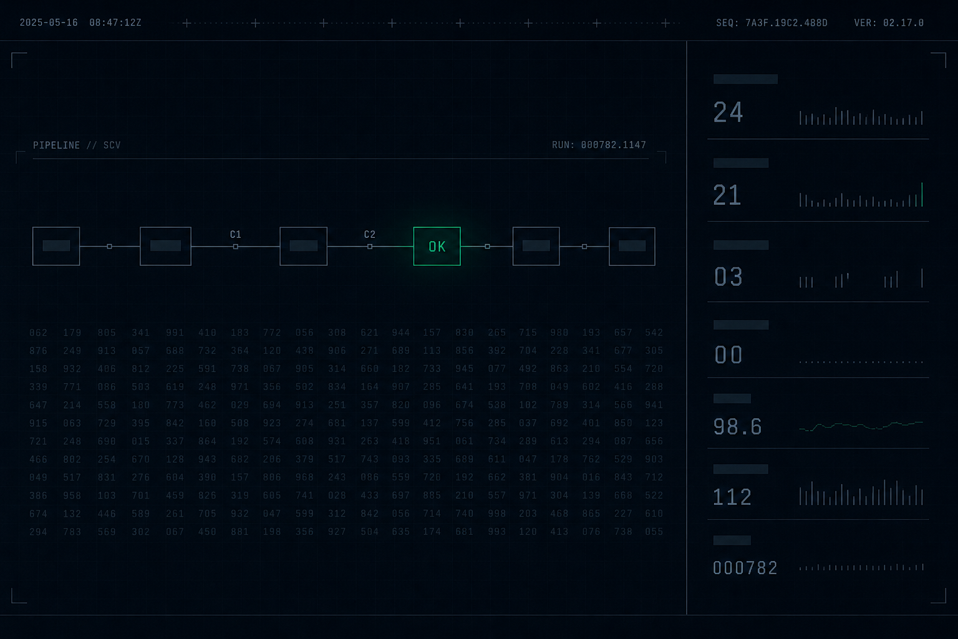
Task: Open the sparse bar sparkline beside 03
Action: click(x=861, y=278)
